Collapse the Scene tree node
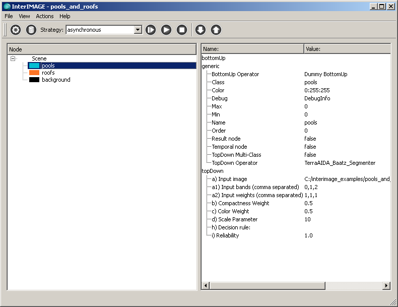The height and width of the screenshot is (307, 398). [x=13, y=58]
